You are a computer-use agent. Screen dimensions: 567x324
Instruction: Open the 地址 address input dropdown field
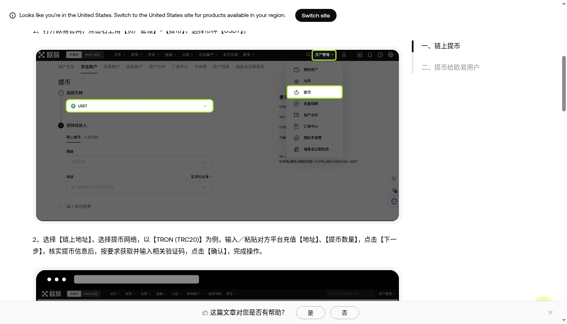click(139, 187)
